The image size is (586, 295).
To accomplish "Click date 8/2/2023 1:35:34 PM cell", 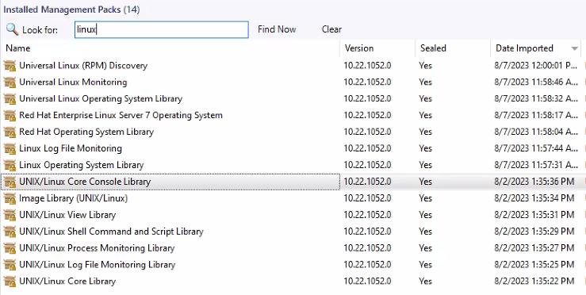I will (x=534, y=198).
